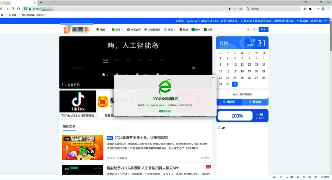Open the 教程 menu item
Screen dimensions: 332x180
pyautogui.click(x=183, y=29)
